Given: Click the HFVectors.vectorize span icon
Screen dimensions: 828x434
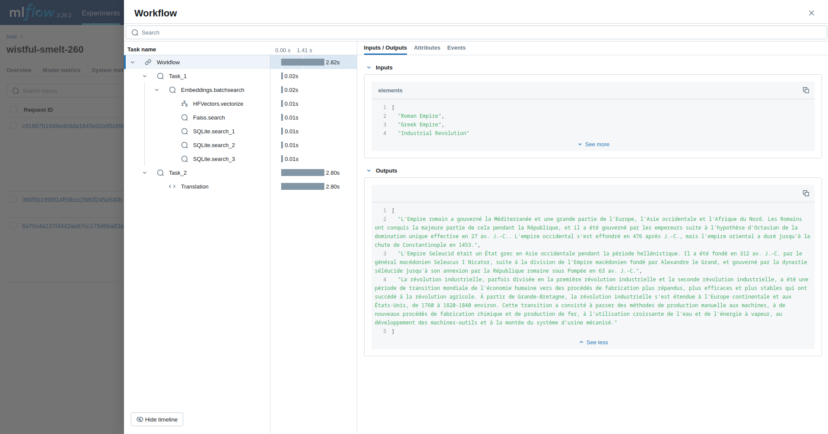Looking at the screenshot, I should click(x=184, y=104).
